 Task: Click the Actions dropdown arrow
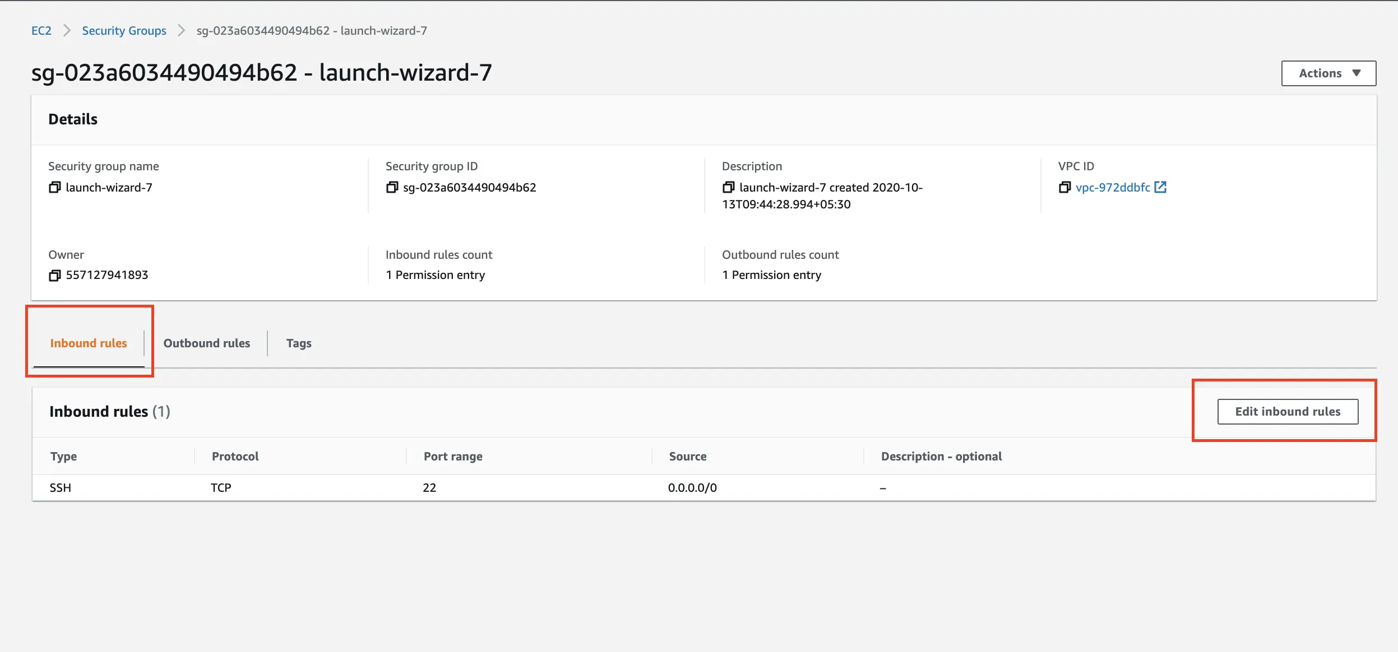click(1357, 73)
